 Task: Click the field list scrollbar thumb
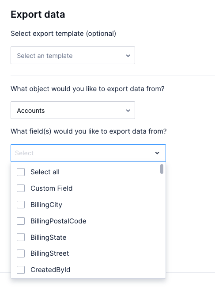[162, 169]
